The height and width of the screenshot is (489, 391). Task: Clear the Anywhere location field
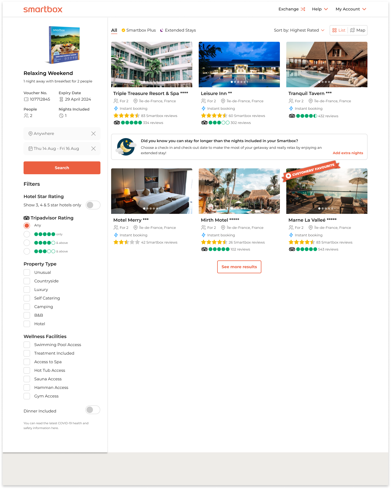93,134
